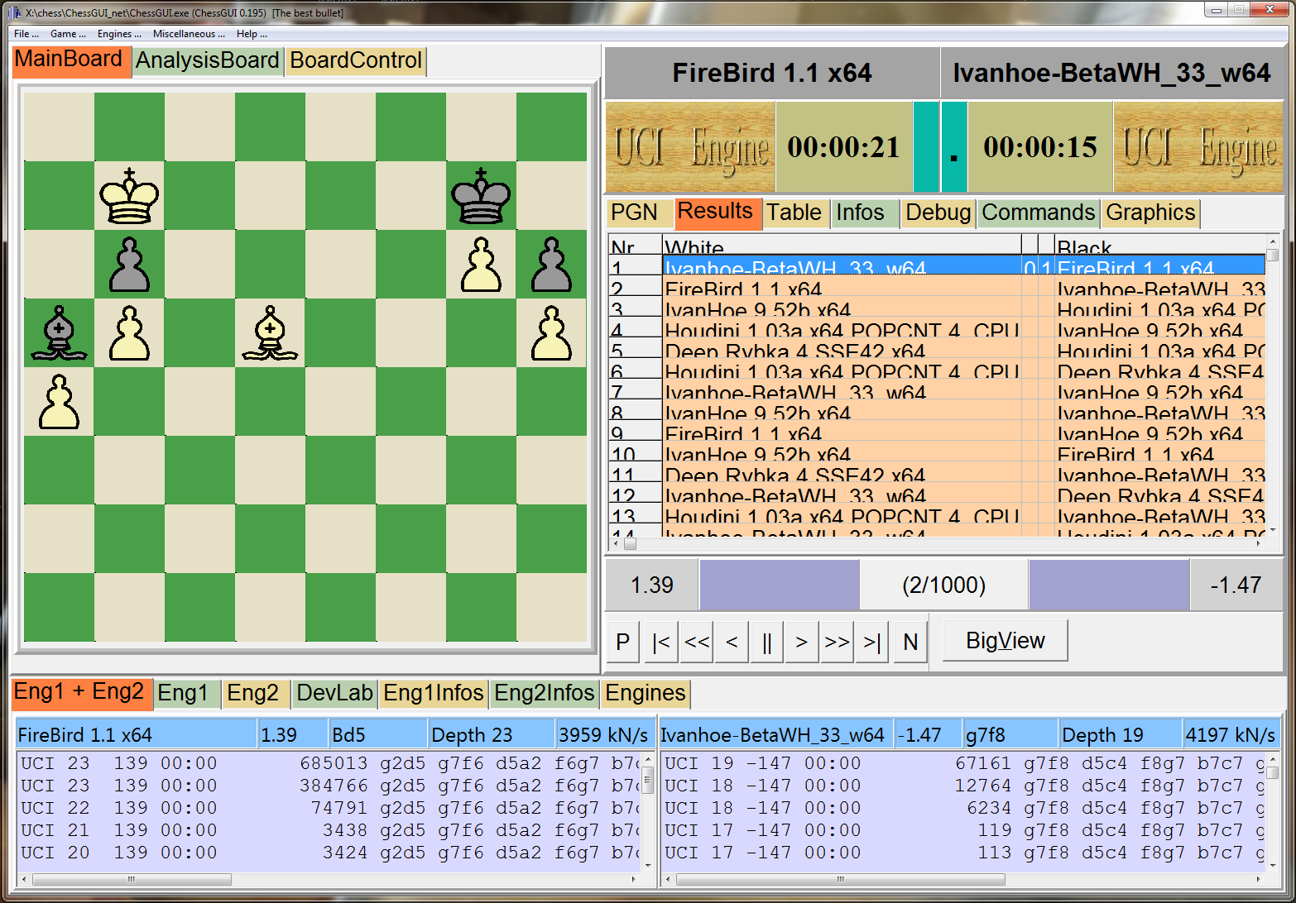Open the bottom Engines tab
Image resolution: width=1296 pixels, height=903 pixels.
pos(646,694)
